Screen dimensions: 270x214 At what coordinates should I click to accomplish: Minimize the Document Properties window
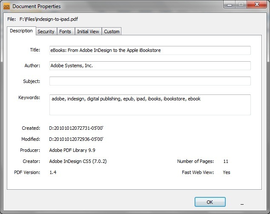(230, 5)
